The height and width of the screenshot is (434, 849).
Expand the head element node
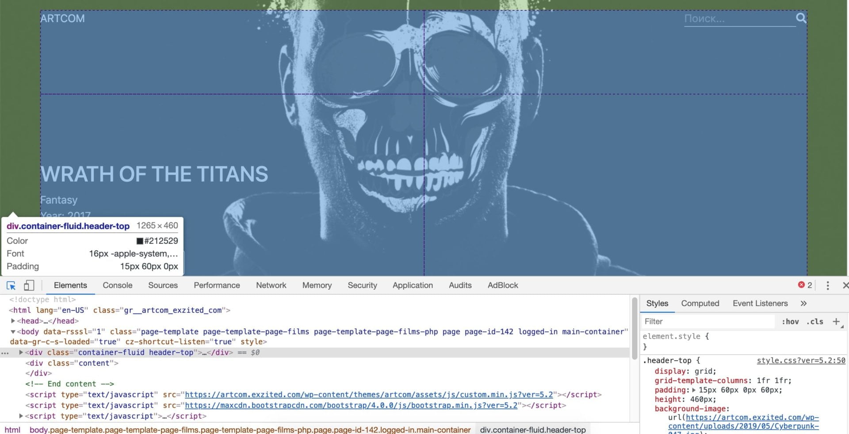[x=13, y=321]
